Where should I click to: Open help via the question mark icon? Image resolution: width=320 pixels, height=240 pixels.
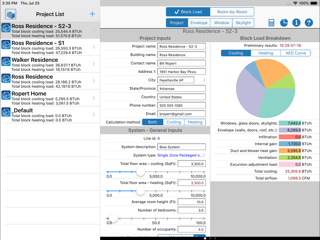[x=309, y=22]
